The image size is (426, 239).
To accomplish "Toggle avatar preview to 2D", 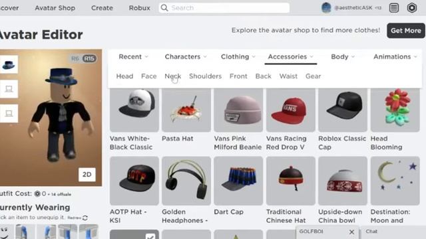I will pyautogui.click(x=87, y=175).
